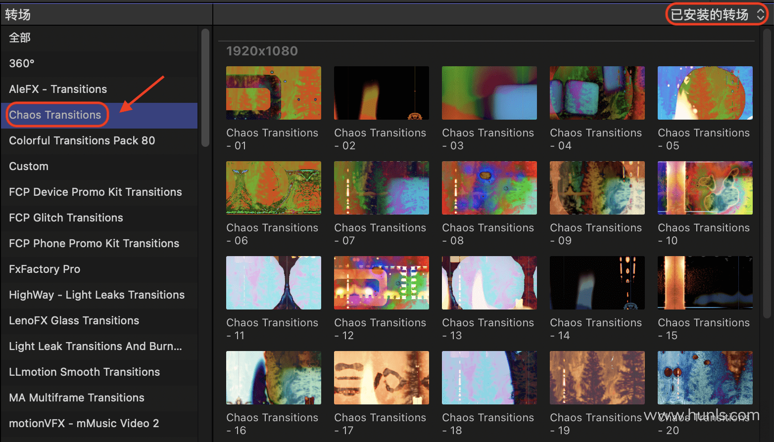Choose FCP Glitch Transitions in sidebar
This screenshot has height=442, width=774.
tap(66, 218)
